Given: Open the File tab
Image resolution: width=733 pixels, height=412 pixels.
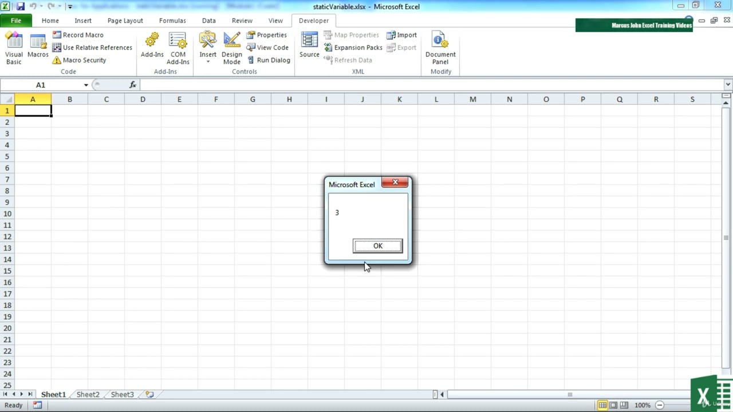Looking at the screenshot, I should tap(16, 21).
